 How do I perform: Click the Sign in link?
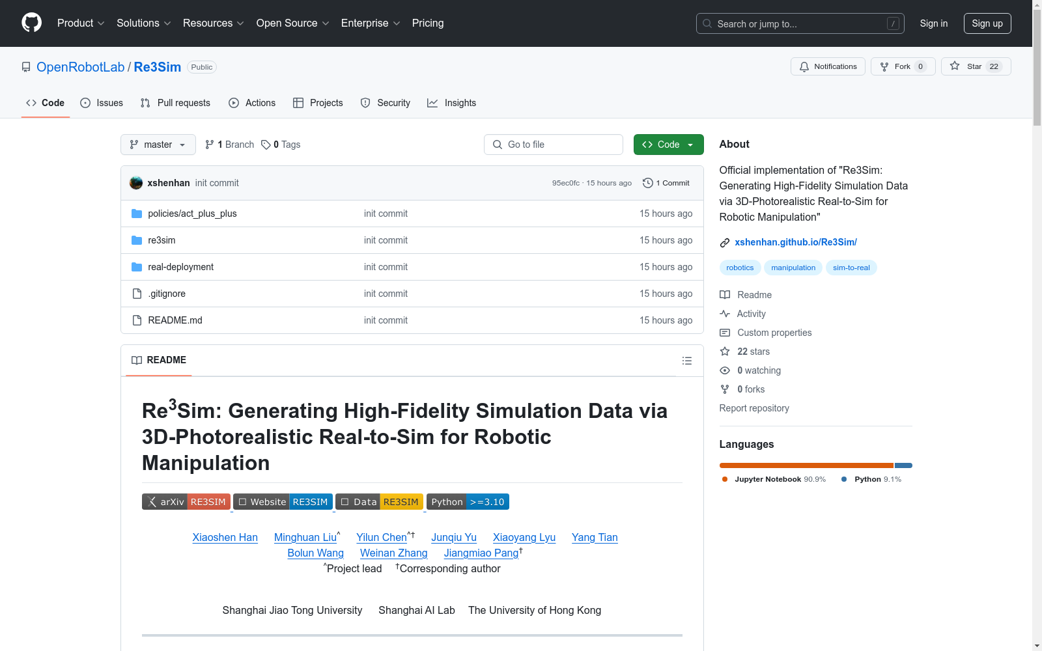coord(934,23)
